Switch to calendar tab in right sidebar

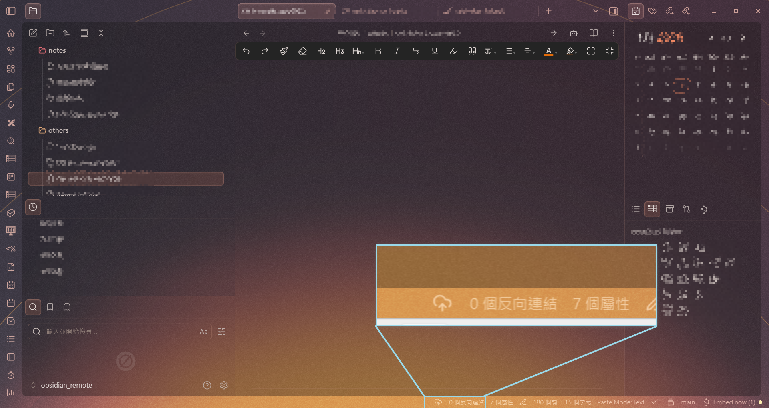[636, 11]
